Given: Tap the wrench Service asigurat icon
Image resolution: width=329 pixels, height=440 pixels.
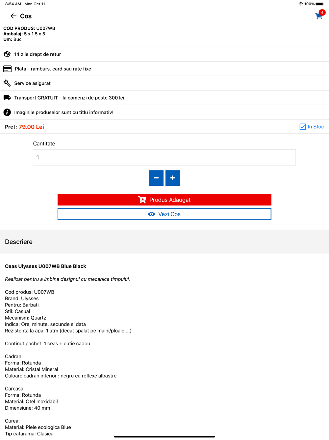Looking at the screenshot, I should pos(7,83).
